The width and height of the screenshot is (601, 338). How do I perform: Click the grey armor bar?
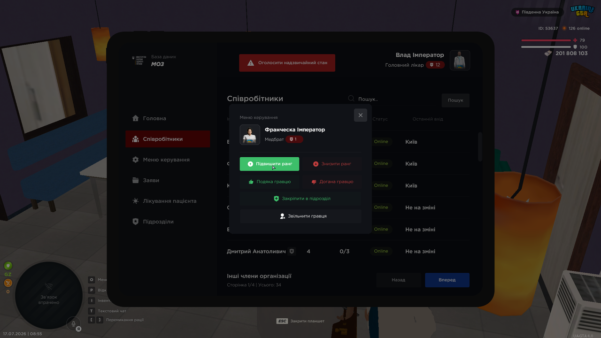[x=546, y=47]
